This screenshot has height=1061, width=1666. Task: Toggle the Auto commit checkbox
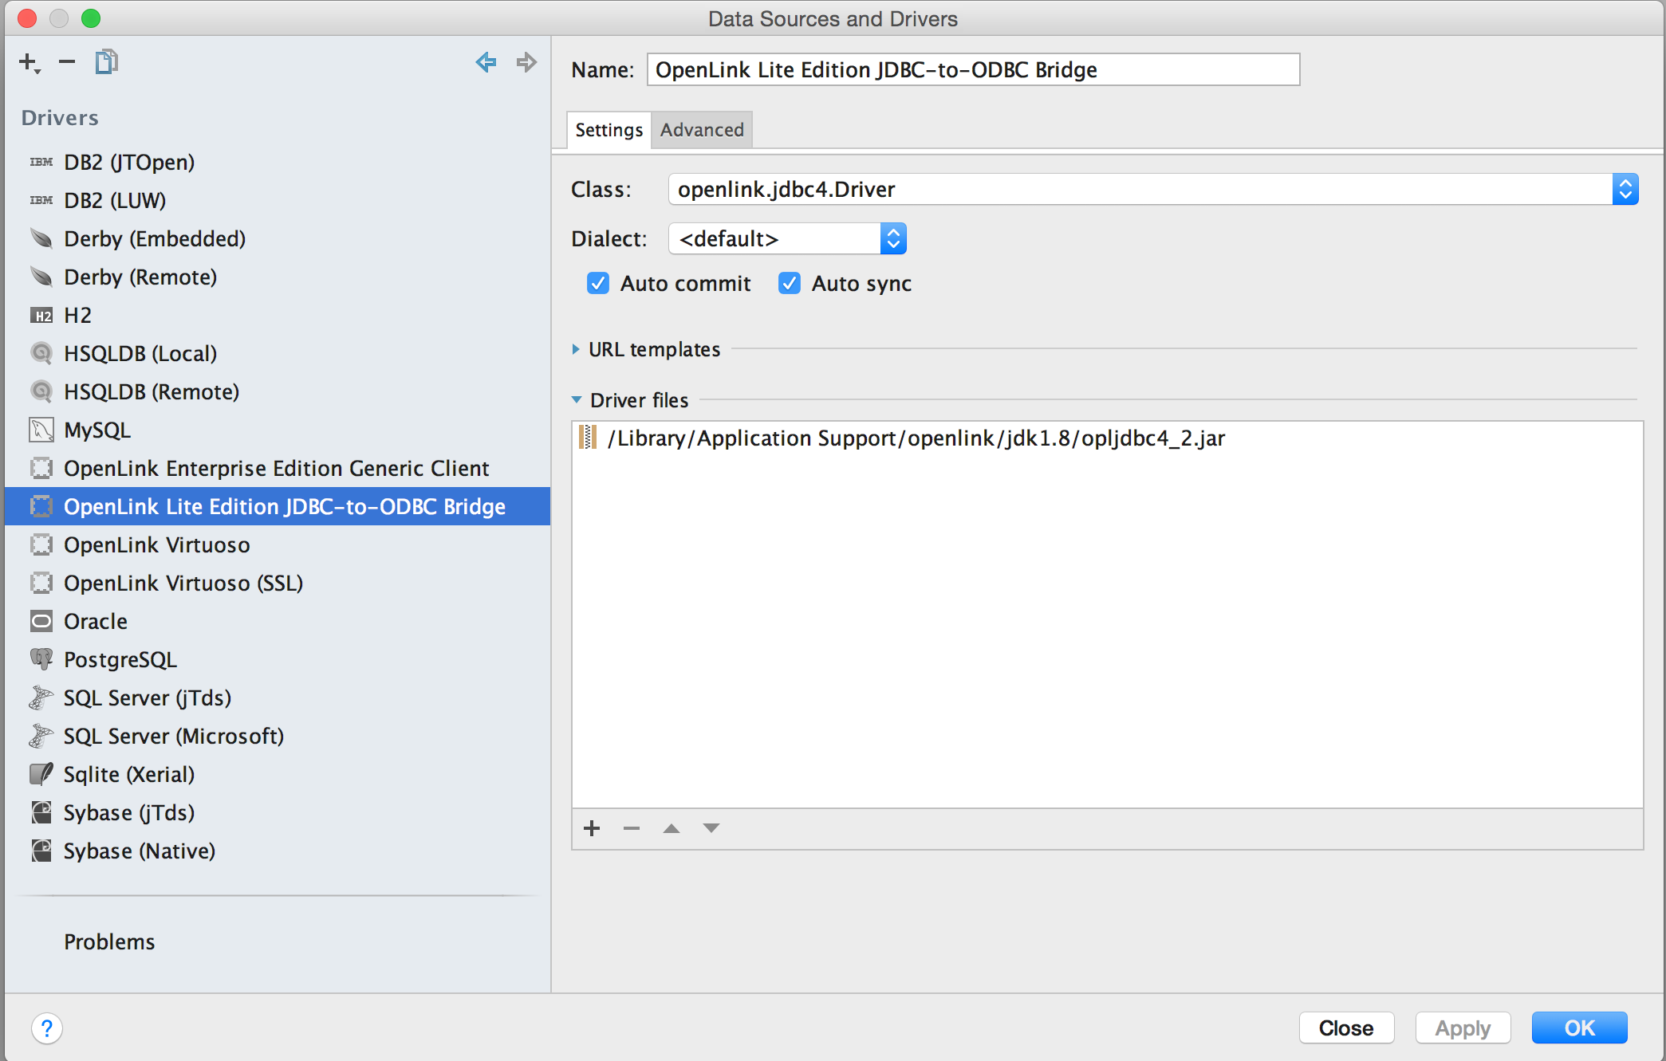click(x=598, y=283)
